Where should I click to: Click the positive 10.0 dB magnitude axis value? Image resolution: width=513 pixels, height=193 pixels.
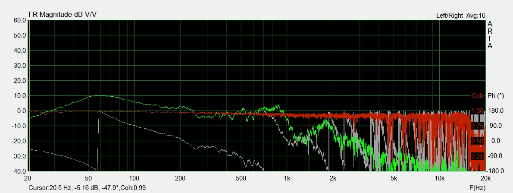(x=20, y=96)
